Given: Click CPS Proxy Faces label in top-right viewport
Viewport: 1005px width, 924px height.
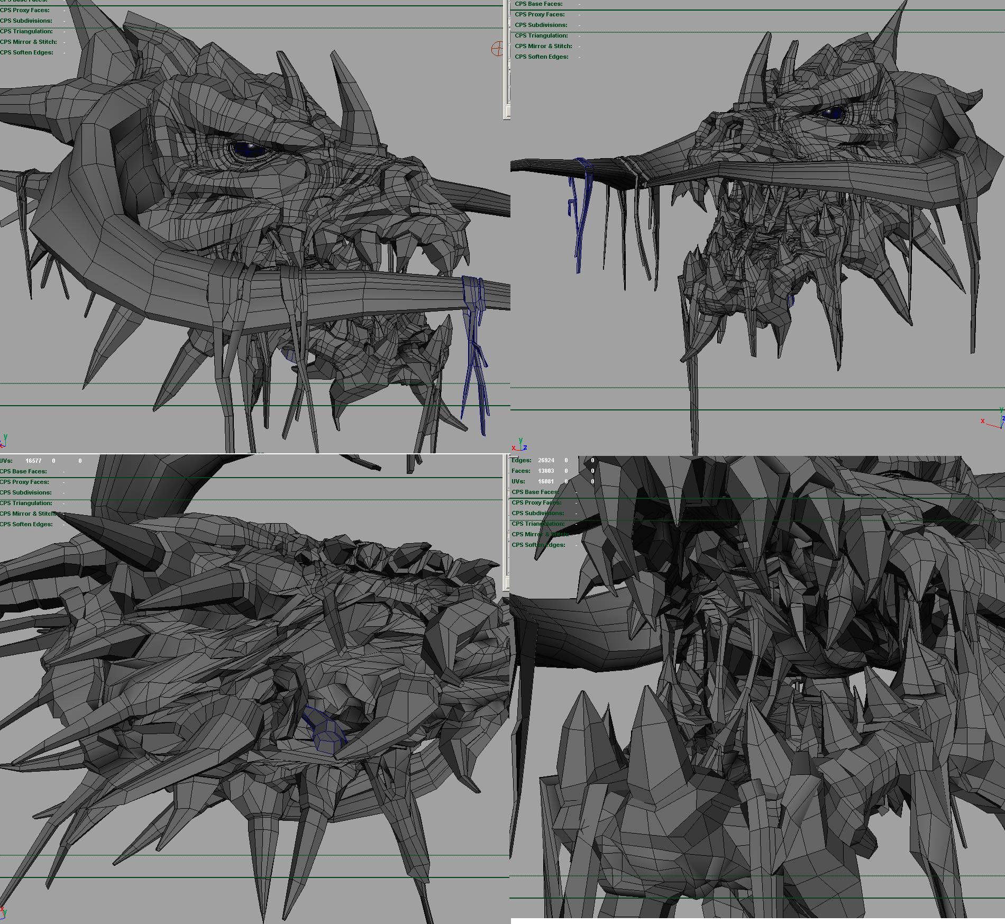Looking at the screenshot, I should (x=540, y=14).
